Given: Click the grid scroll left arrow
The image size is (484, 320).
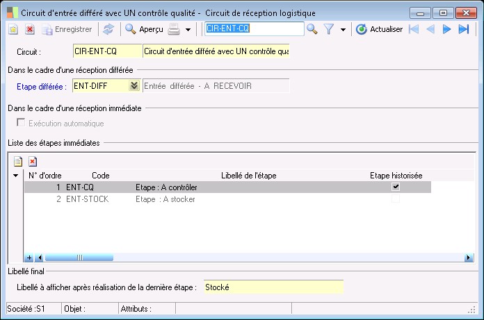Looking at the screenshot, I should tap(39, 258).
